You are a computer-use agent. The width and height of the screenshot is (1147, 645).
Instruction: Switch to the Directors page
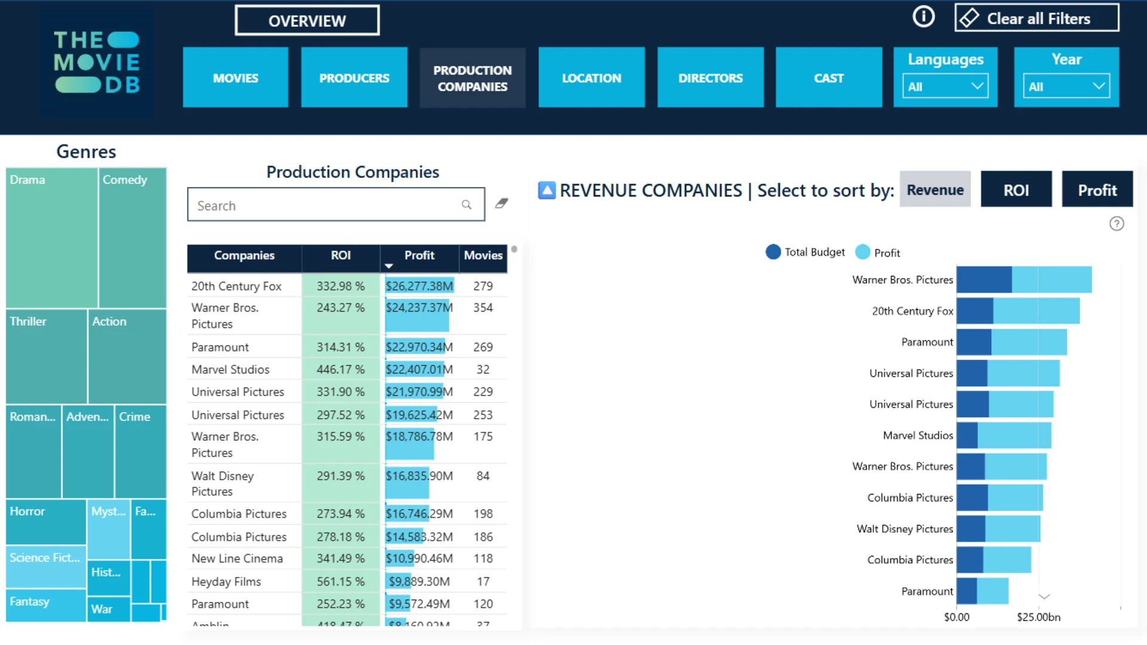pos(710,78)
